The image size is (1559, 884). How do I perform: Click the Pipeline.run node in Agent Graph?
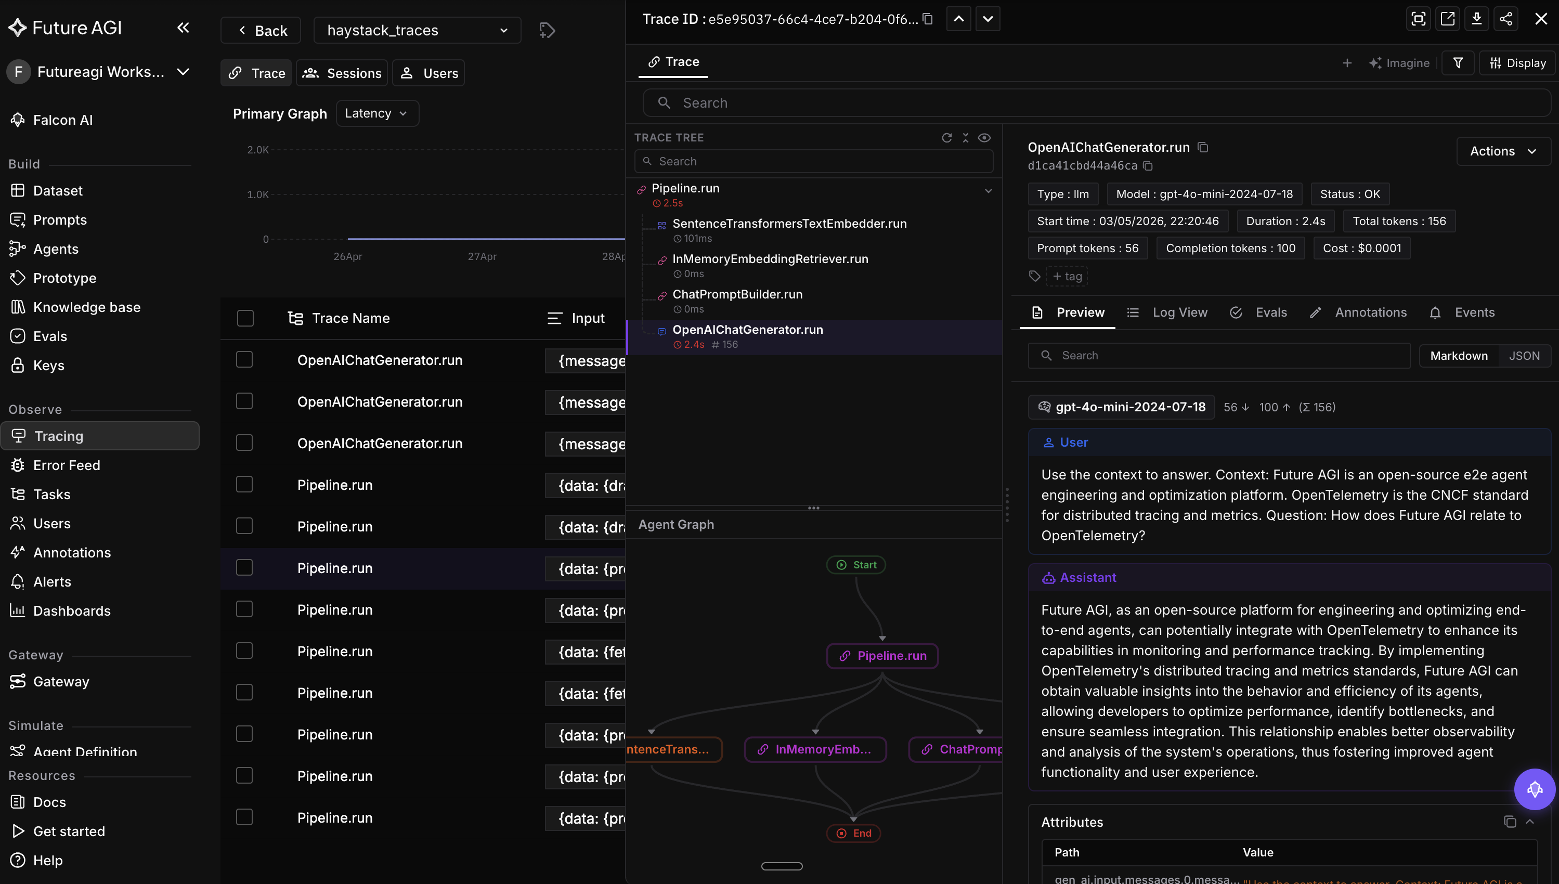click(882, 656)
